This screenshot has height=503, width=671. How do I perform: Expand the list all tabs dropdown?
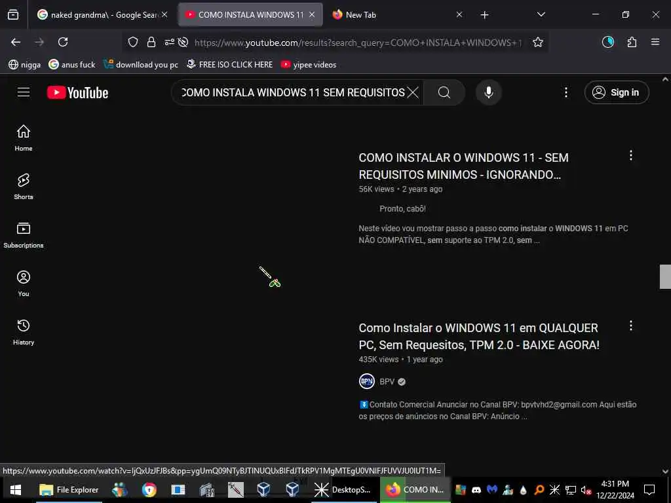click(541, 14)
